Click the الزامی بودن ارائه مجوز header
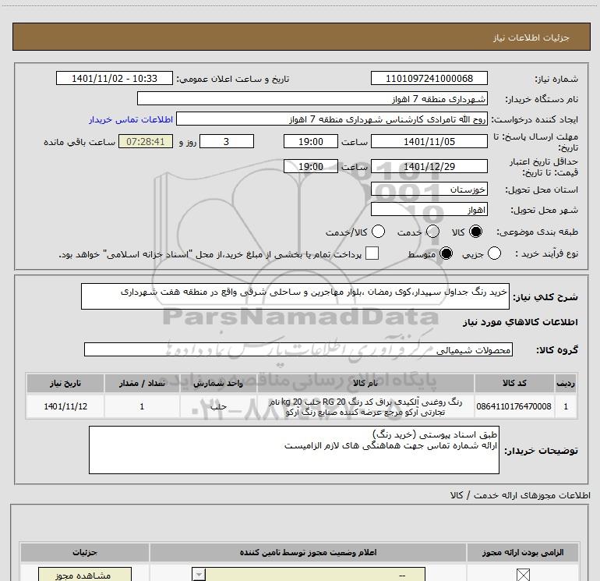 523,552
